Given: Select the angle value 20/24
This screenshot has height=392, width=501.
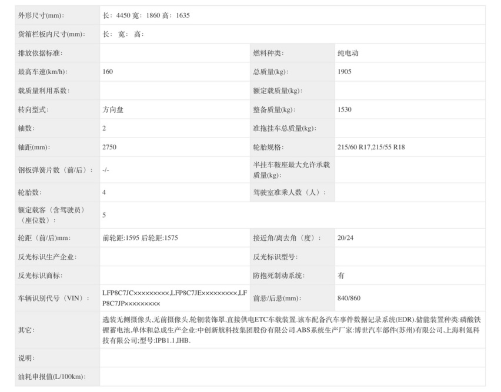Looking at the screenshot, I should click(345, 238).
